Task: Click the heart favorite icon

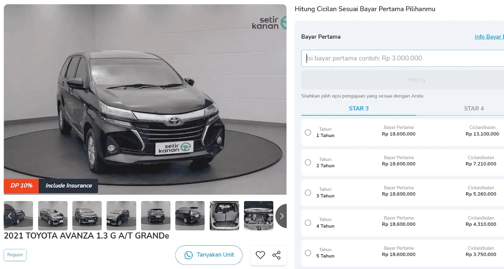Action: (x=260, y=255)
